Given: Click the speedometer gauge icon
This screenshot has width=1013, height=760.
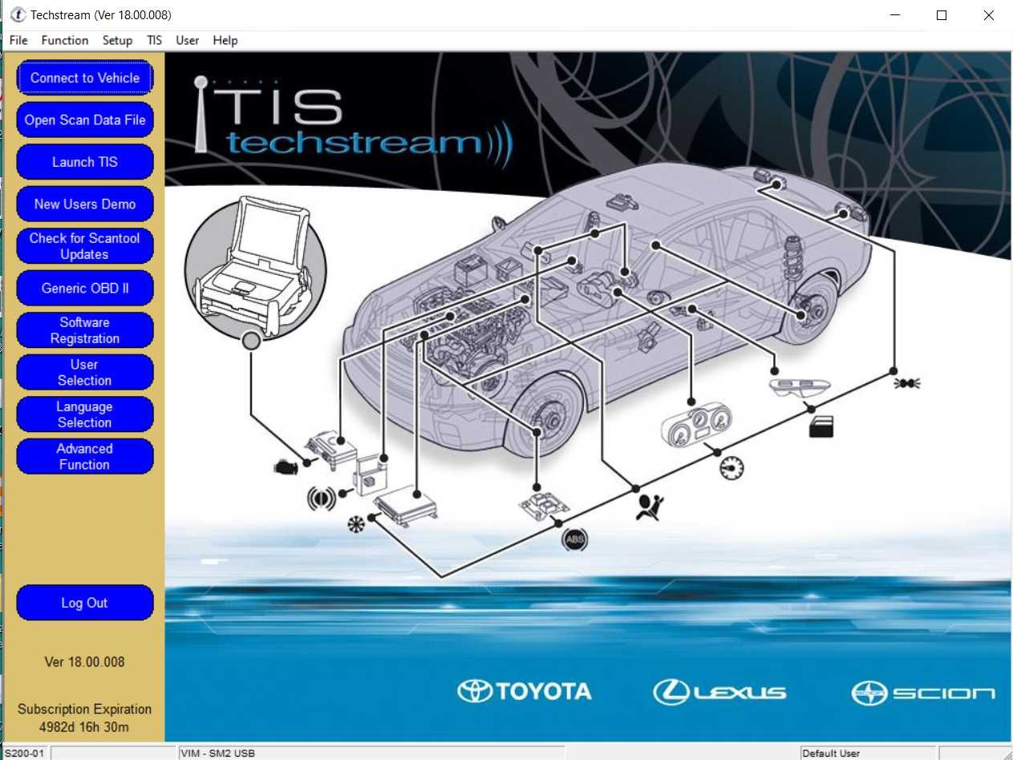Looking at the screenshot, I should 731,467.
